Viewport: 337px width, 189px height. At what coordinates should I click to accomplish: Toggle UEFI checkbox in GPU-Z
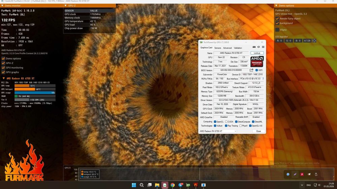tap(256, 70)
